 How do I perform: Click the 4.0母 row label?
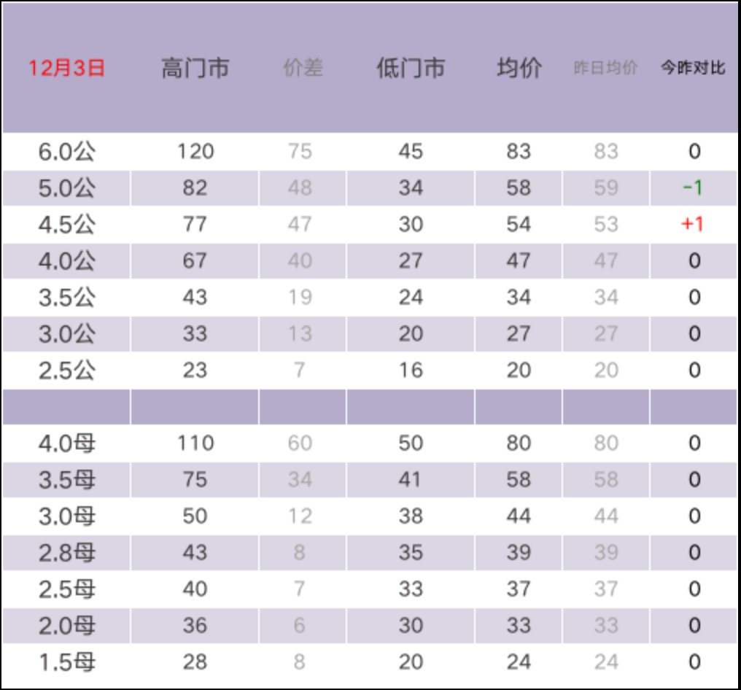[66, 443]
